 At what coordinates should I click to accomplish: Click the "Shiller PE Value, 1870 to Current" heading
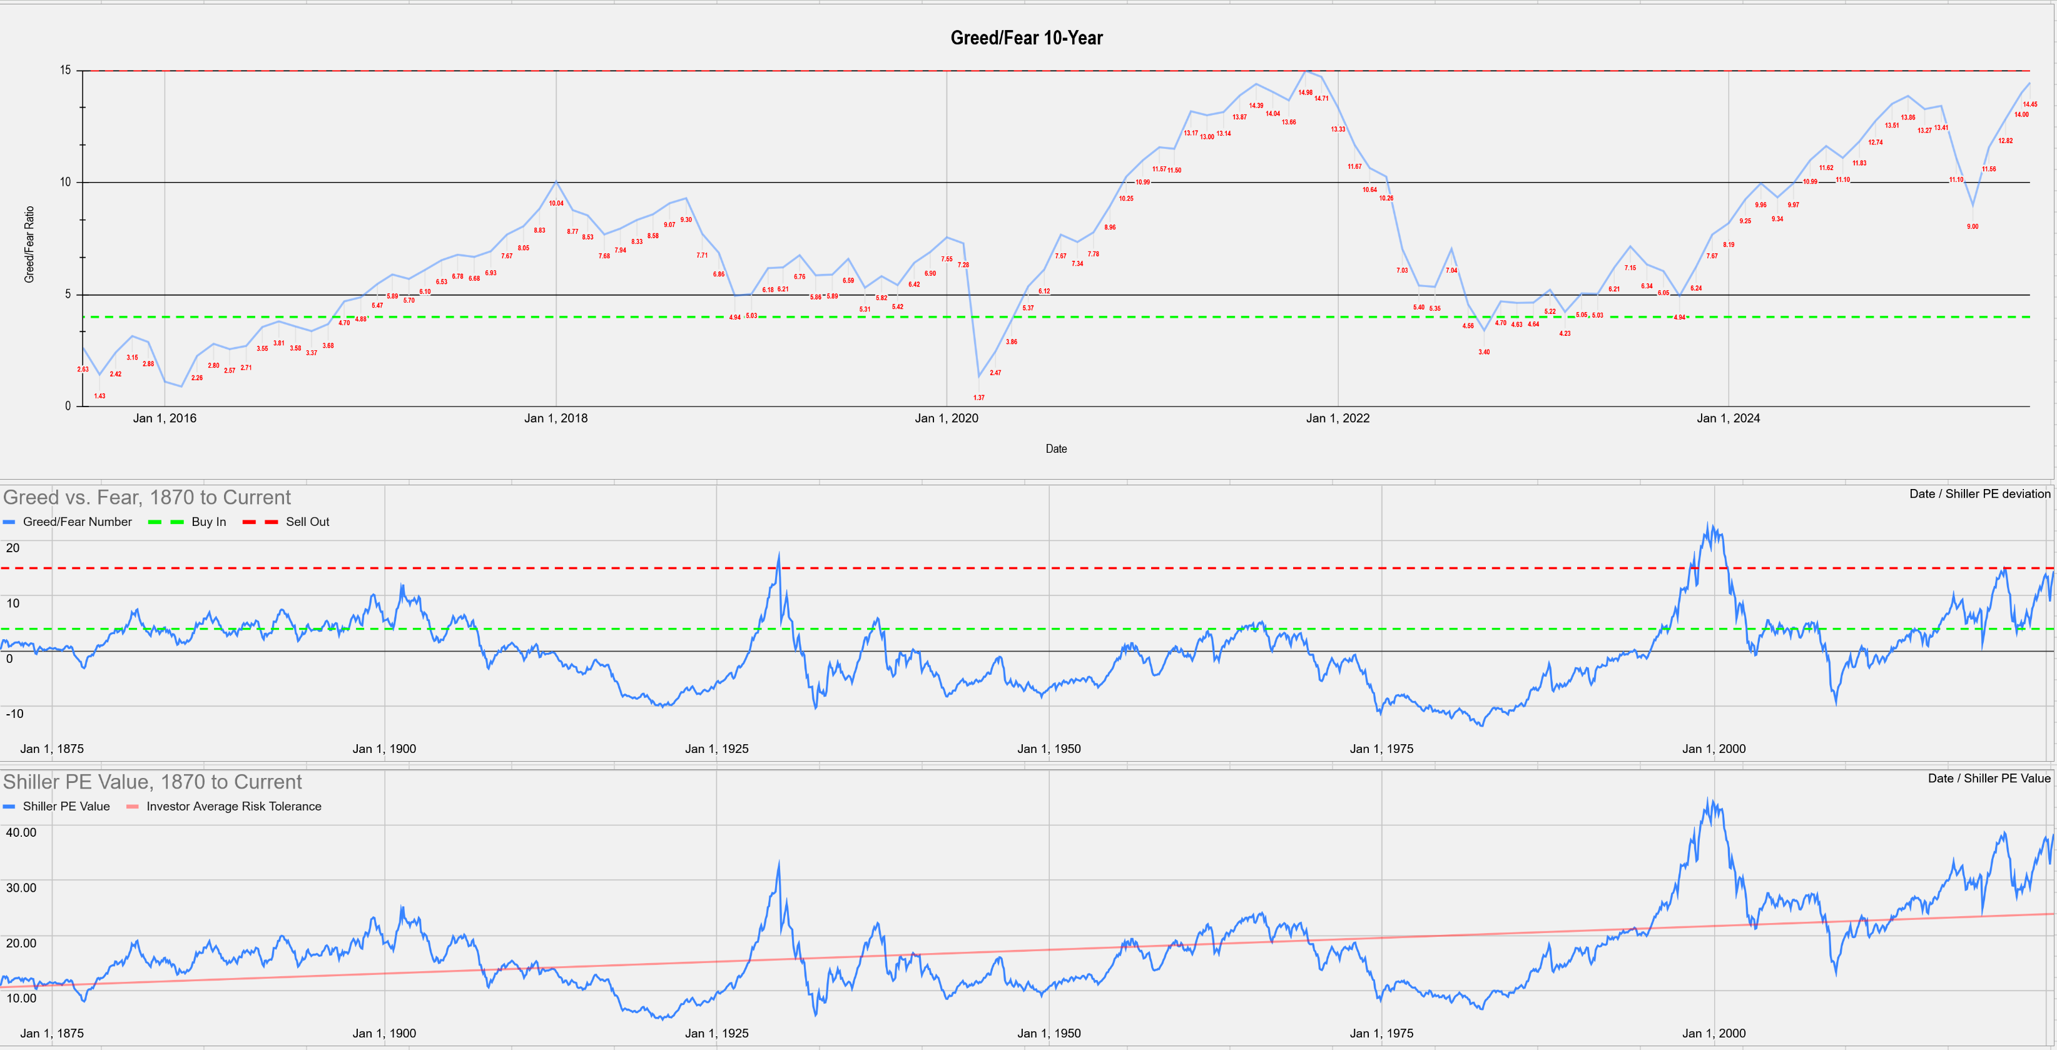tap(153, 782)
